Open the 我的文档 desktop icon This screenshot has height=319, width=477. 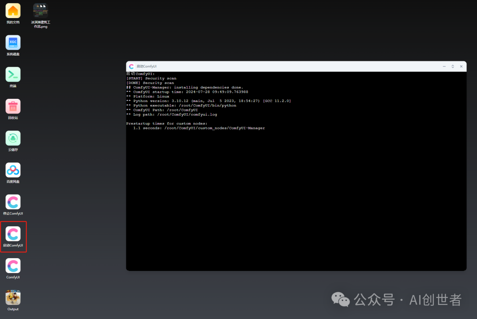click(13, 11)
